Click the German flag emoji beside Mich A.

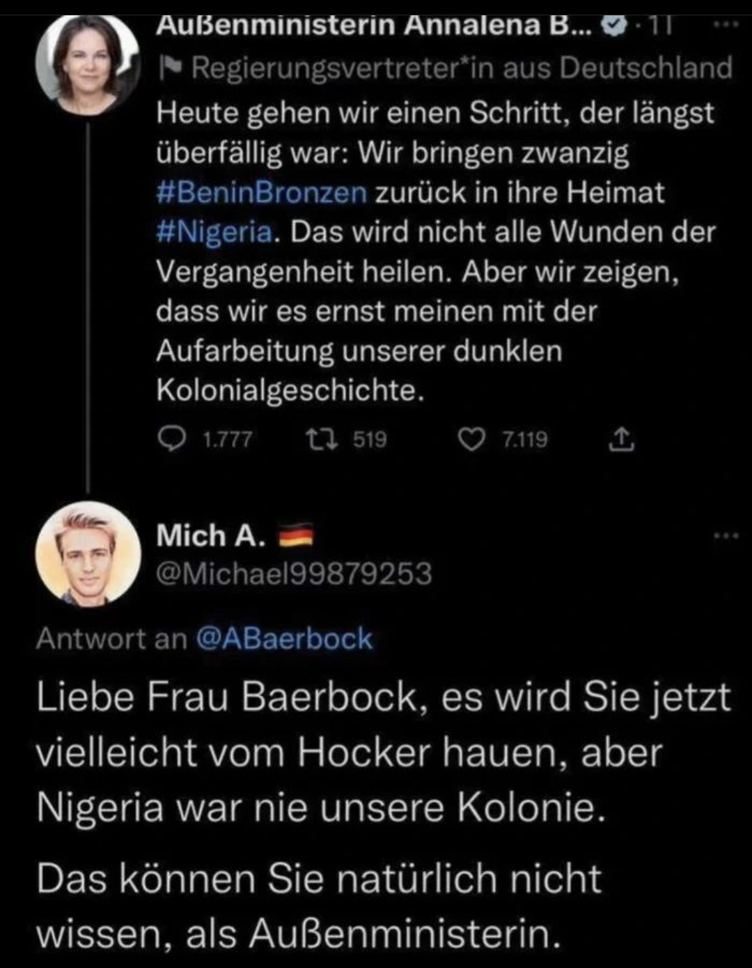pos(296,537)
